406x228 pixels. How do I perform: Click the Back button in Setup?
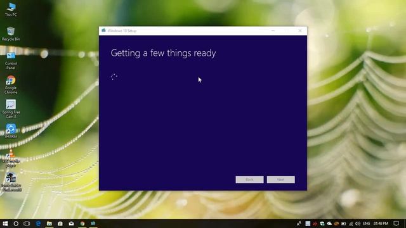click(249, 179)
